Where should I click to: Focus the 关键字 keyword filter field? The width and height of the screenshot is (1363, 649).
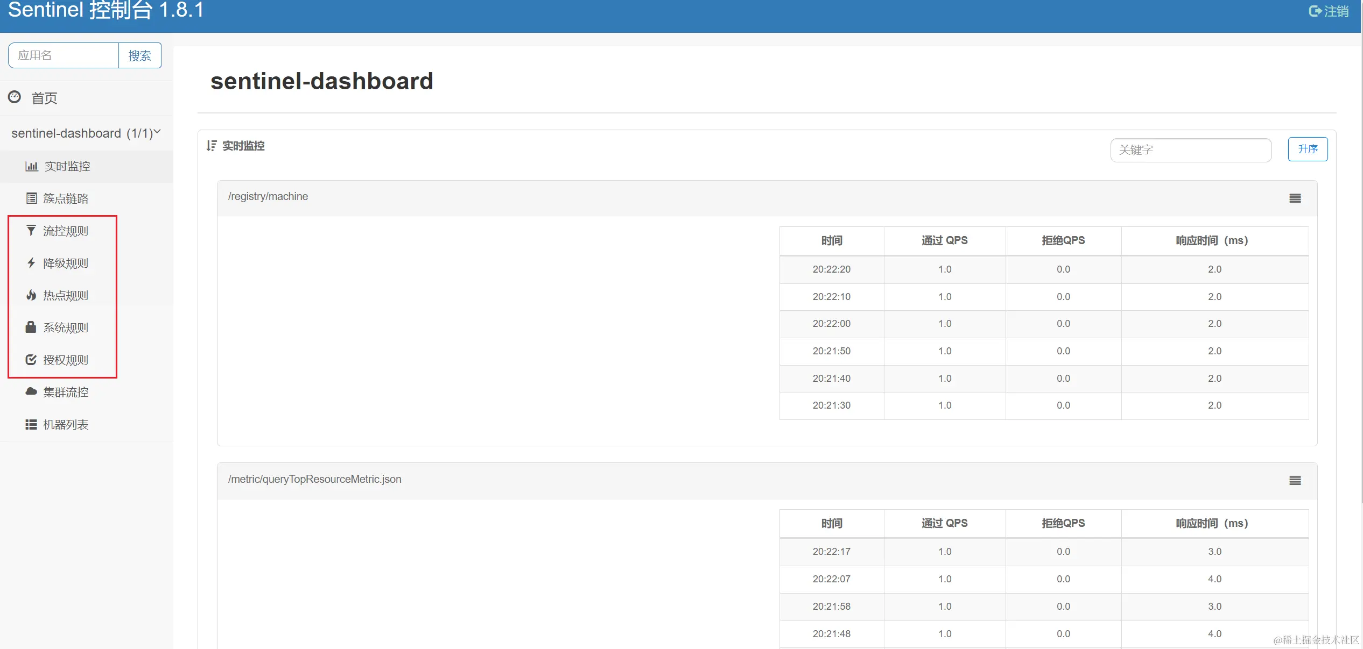coord(1190,150)
